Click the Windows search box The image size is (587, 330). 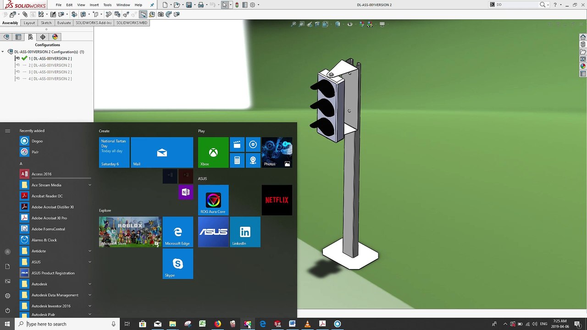(66, 324)
